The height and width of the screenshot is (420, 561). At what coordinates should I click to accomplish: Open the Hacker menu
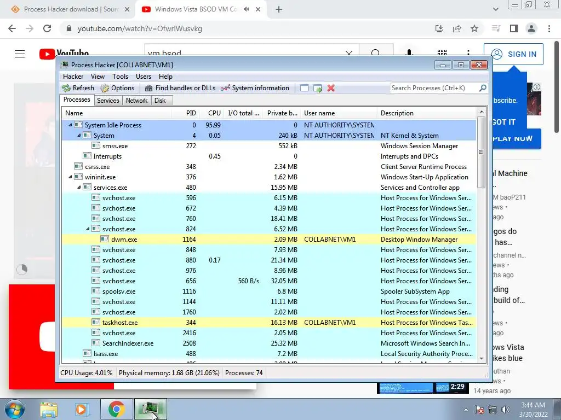coord(73,77)
